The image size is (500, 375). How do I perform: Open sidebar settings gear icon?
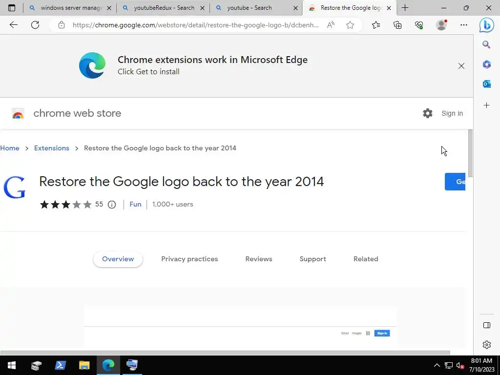click(x=487, y=345)
